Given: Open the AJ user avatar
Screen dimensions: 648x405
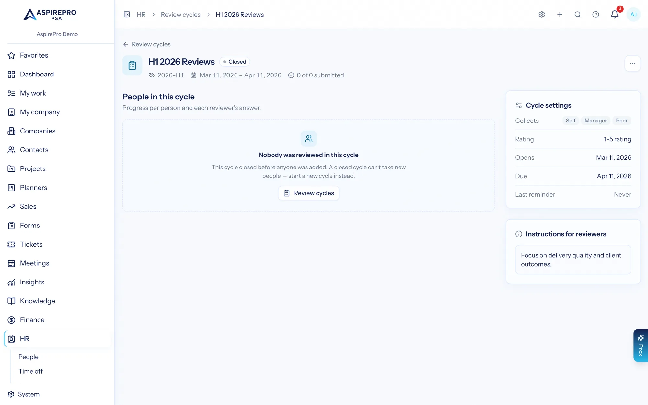Looking at the screenshot, I should tap(633, 15).
